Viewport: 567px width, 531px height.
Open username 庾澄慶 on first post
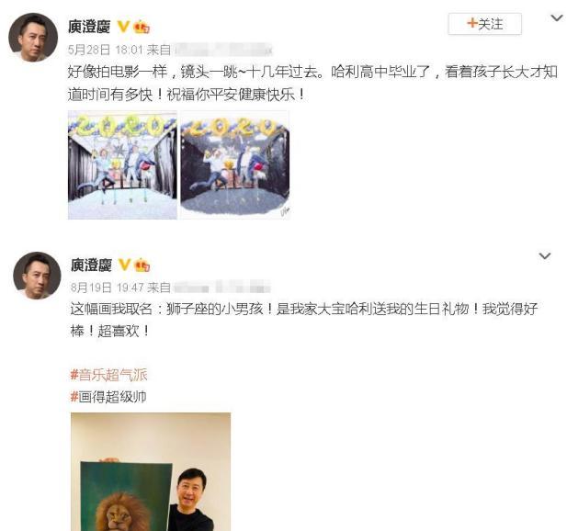[x=89, y=27]
